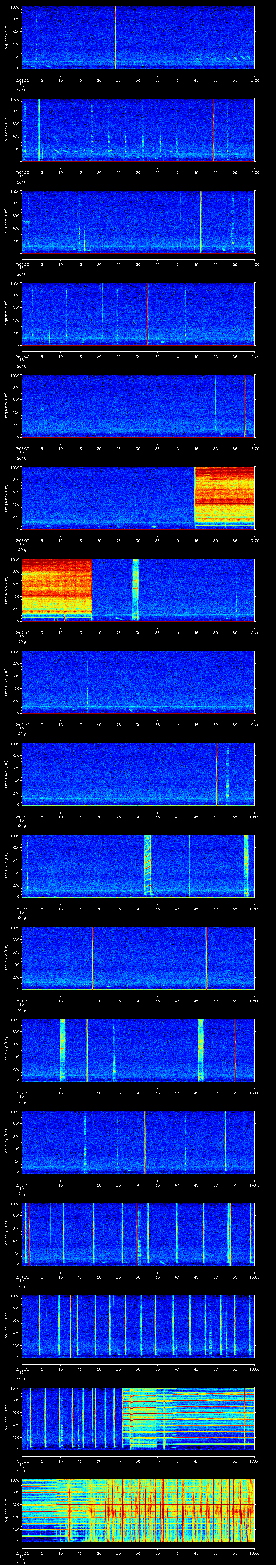Click the '18:00' end-of-axis label
This screenshot has width=276, height=1565.
coord(255,1553)
